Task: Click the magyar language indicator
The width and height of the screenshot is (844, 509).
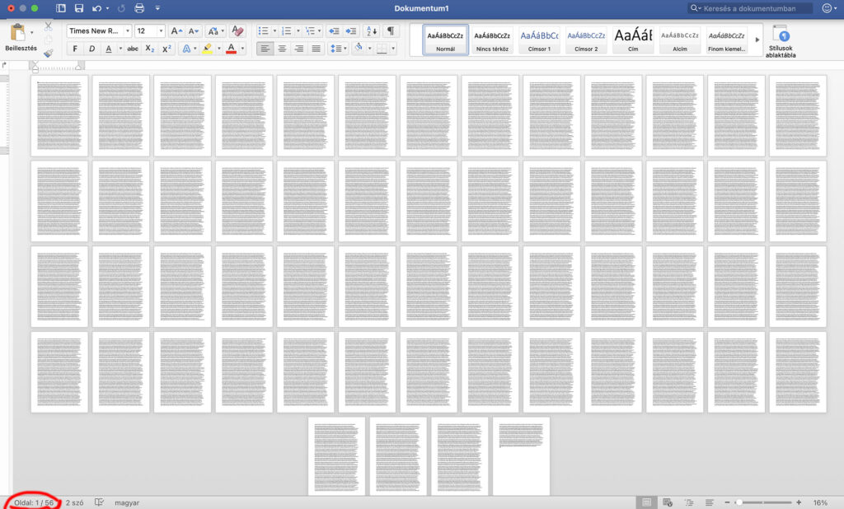Action: pos(126,502)
